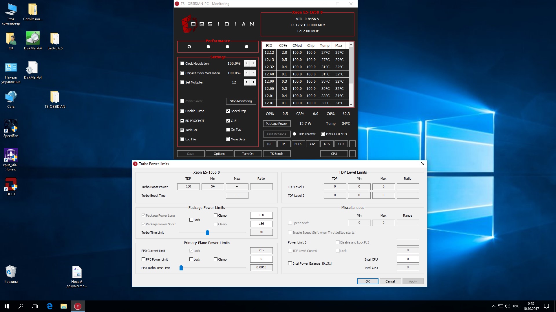This screenshot has width=556, height=312.
Task: Increase Set Multiplier with right arrow
Action: [x=253, y=82]
